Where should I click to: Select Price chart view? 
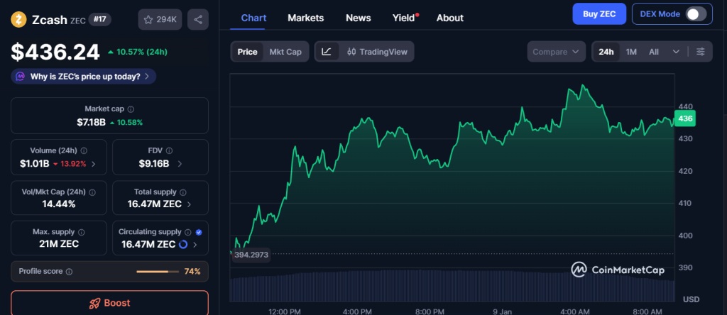[247, 51]
